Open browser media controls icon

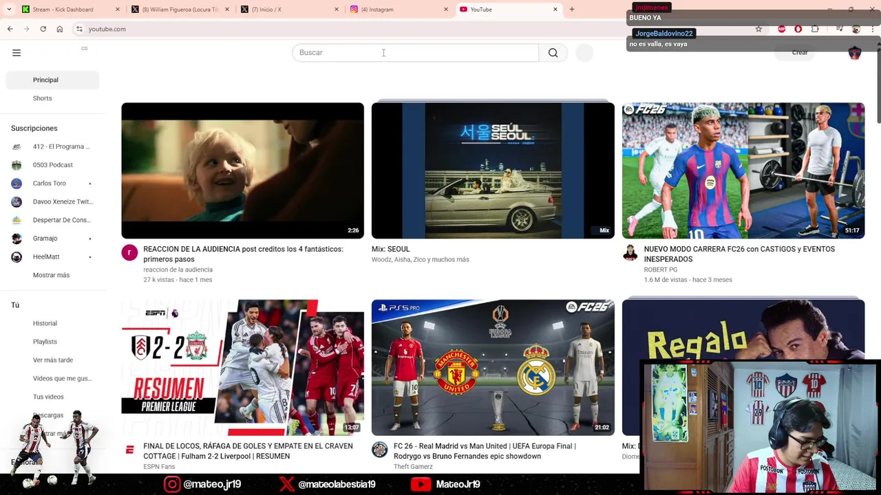coord(839,29)
